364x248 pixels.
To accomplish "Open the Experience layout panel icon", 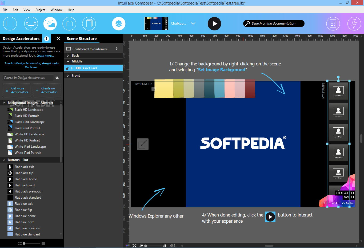I will 31,23.
